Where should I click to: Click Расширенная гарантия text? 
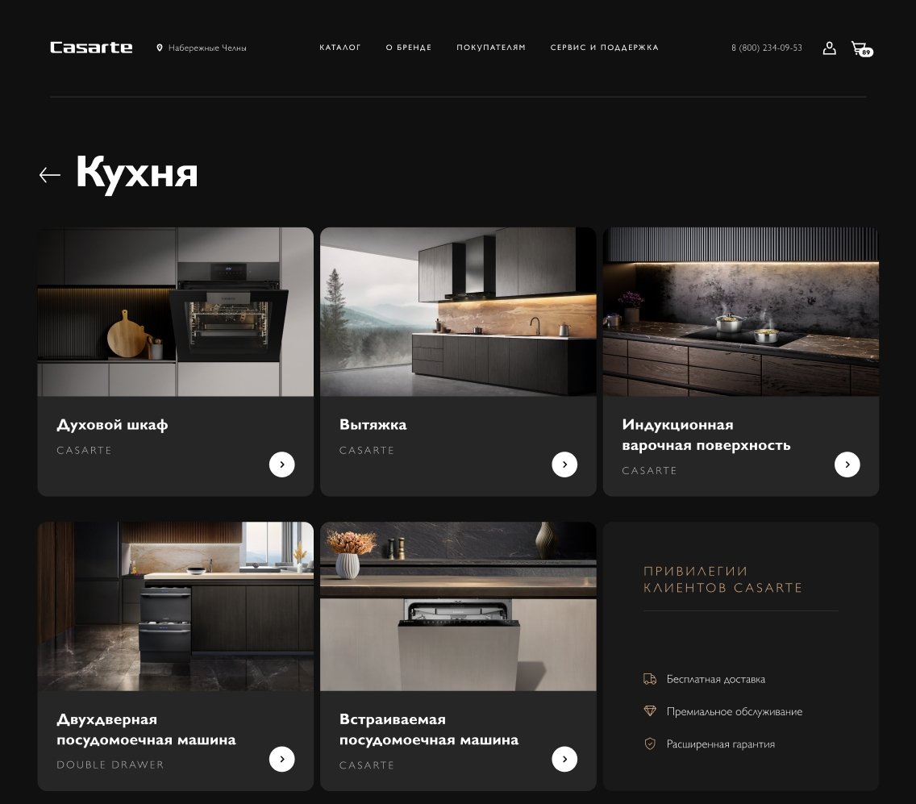(720, 744)
